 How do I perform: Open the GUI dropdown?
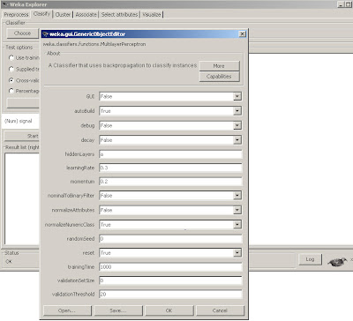click(237, 96)
